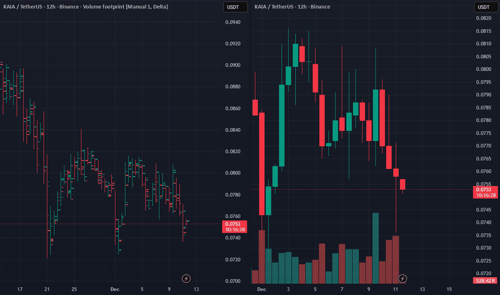The image size is (500, 295).
Task: Click the 0.0820 price level on the right chart axis
Action: pyautogui.click(x=484, y=18)
